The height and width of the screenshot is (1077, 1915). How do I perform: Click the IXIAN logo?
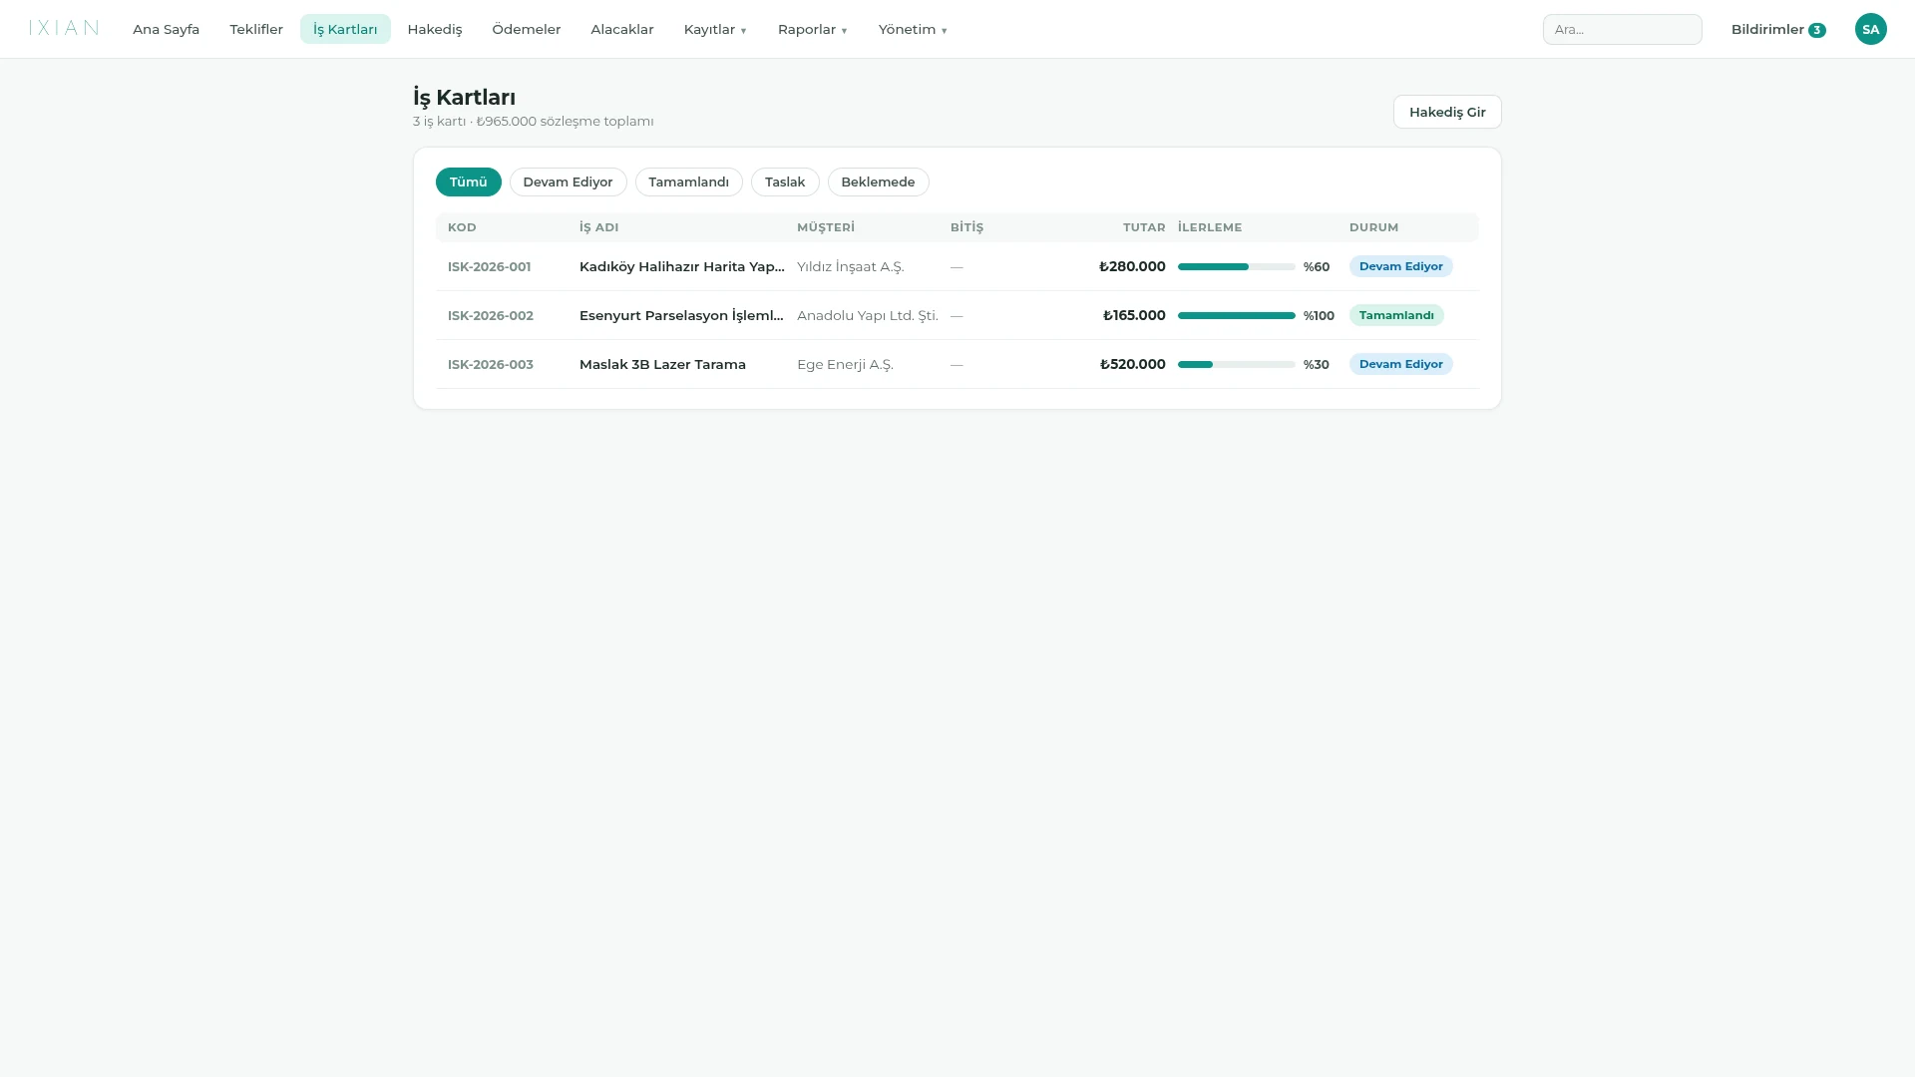pos(64,28)
